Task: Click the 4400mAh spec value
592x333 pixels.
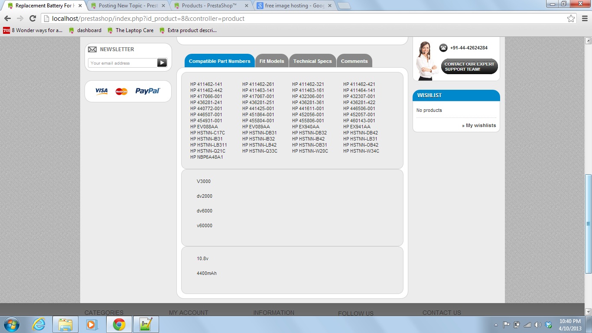Action: [x=207, y=273]
